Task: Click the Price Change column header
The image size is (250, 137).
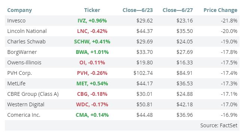Action: pyautogui.click(x=220, y=10)
